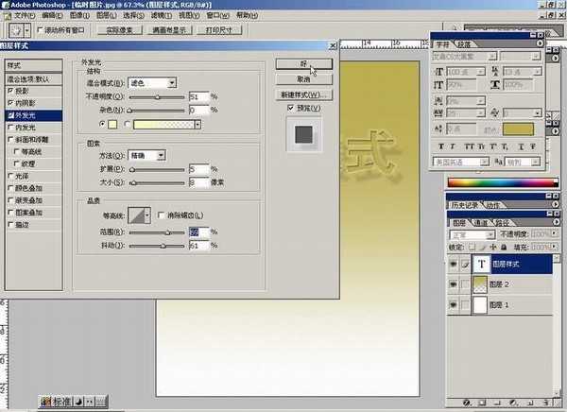Enable the 颜色叠加 color overlay checkbox
The height and width of the screenshot is (412, 567).
point(10,188)
